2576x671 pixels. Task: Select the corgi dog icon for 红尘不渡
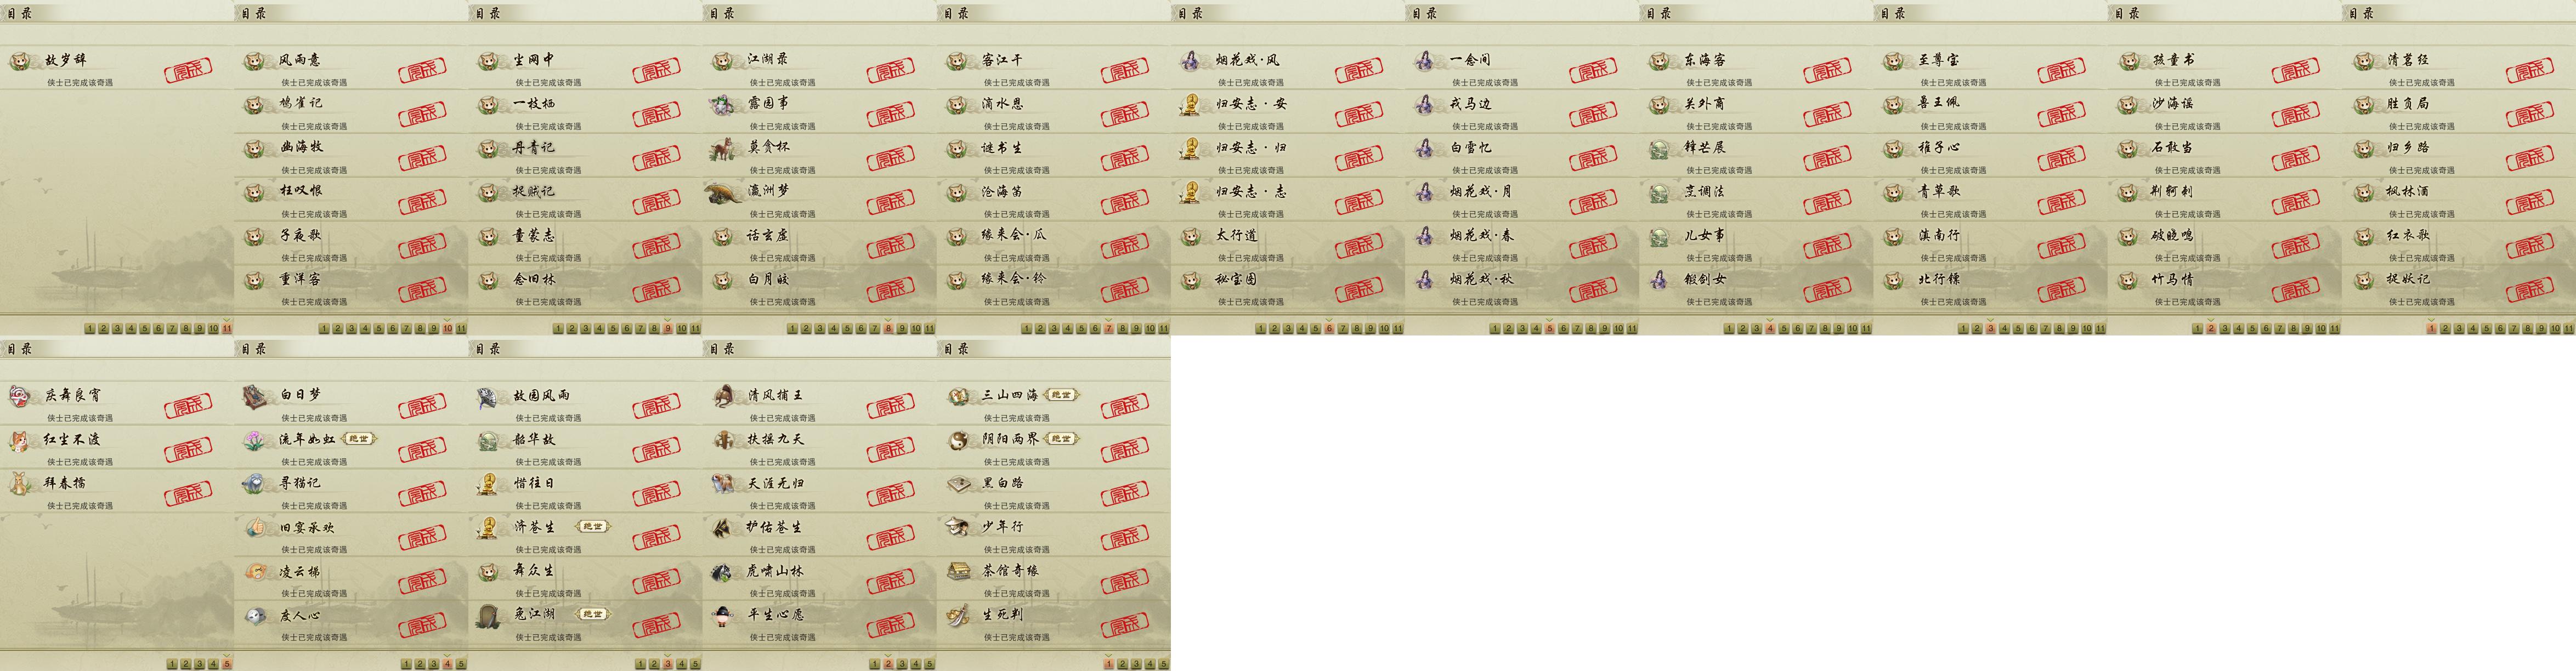coord(20,440)
